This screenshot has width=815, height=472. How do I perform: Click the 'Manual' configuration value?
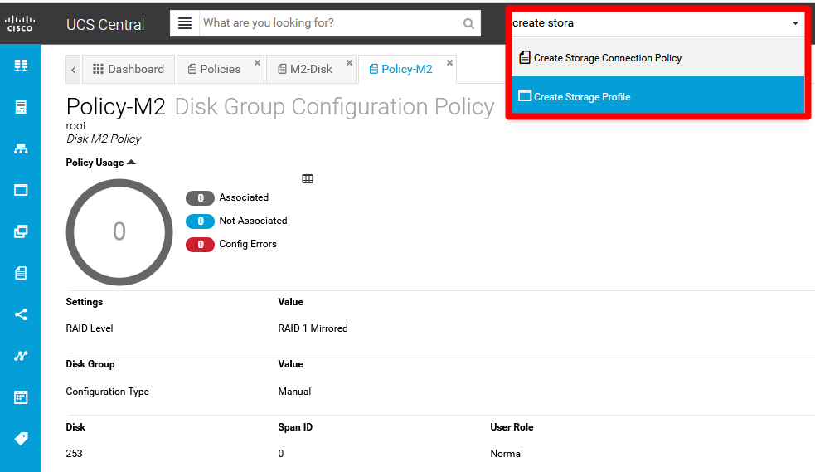(x=294, y=392)
